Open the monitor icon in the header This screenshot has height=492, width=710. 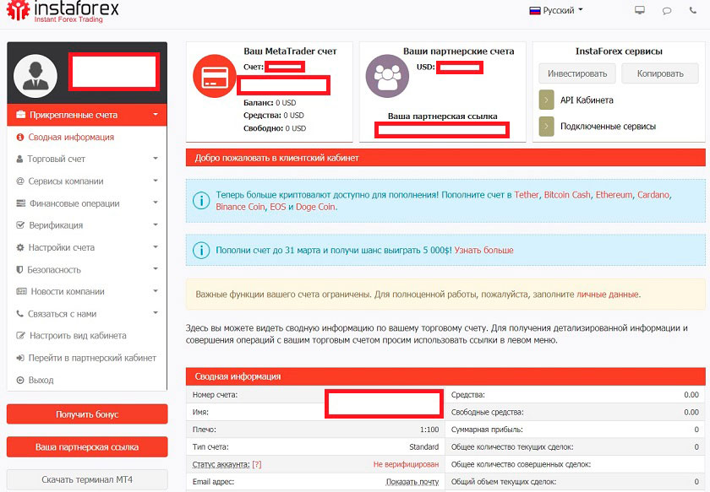(639, 10)
